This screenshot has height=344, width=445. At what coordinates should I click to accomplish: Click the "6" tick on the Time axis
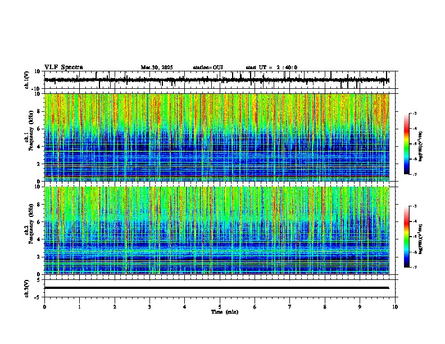tap(255, 307)
